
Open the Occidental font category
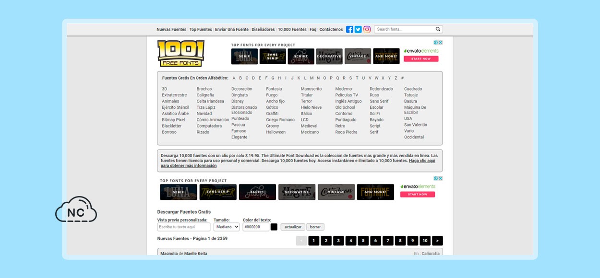pyautogui.click(x=414, y=137)
